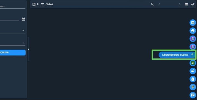
Task: Open the A-Z sort icon
Action: click(x=193, y=4)
